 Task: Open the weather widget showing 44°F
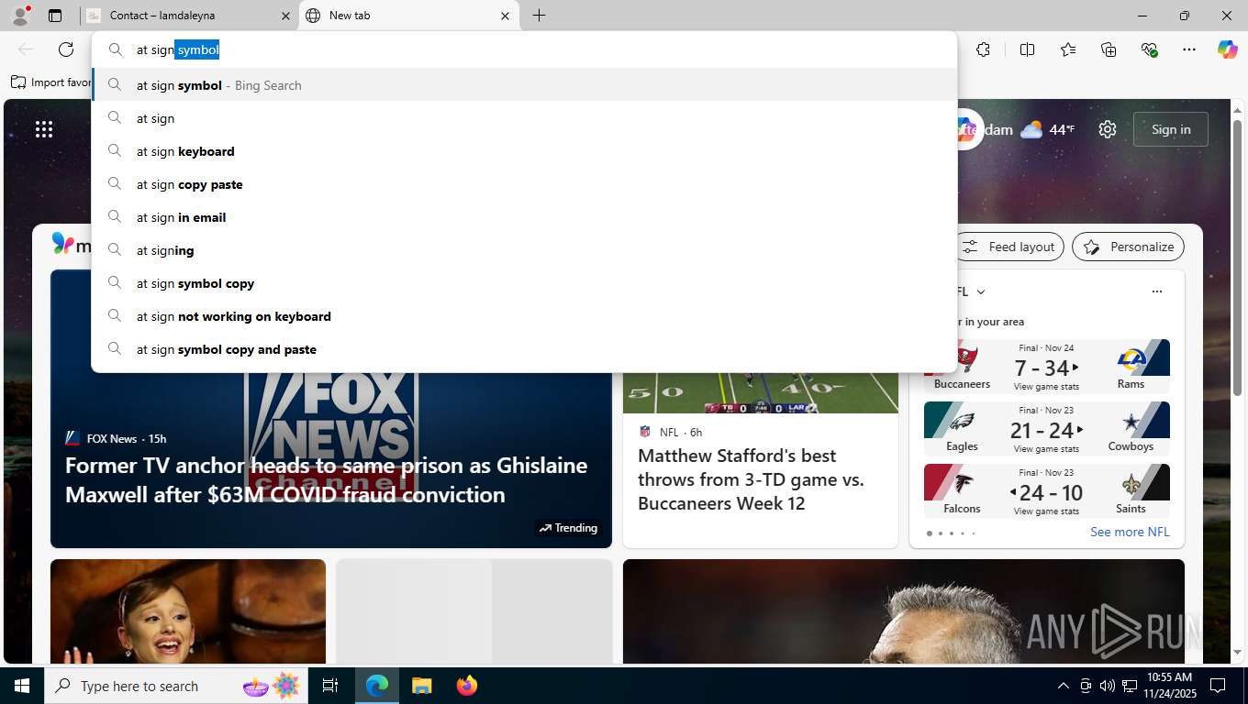pyautogui.click(x=1047, y=129)
